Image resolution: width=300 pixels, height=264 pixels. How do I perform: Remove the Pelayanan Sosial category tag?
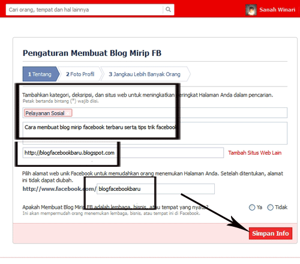(x=68, y=113)
